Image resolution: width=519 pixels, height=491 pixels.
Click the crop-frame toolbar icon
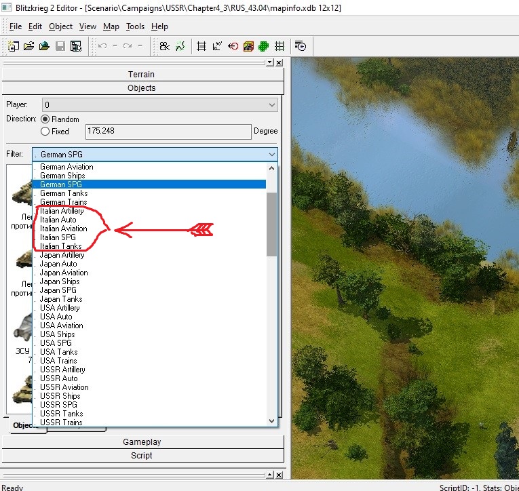coord(201,46)
